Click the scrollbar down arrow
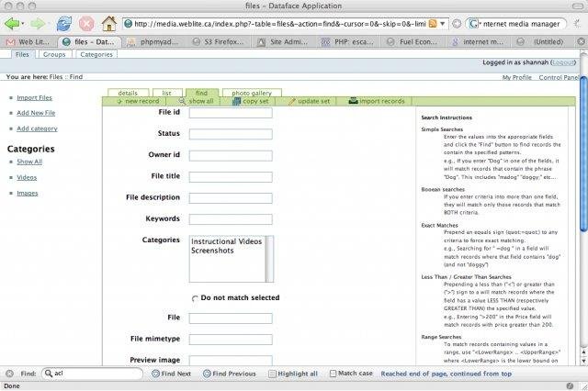The image size is (588, 391). tap(583, 361)
